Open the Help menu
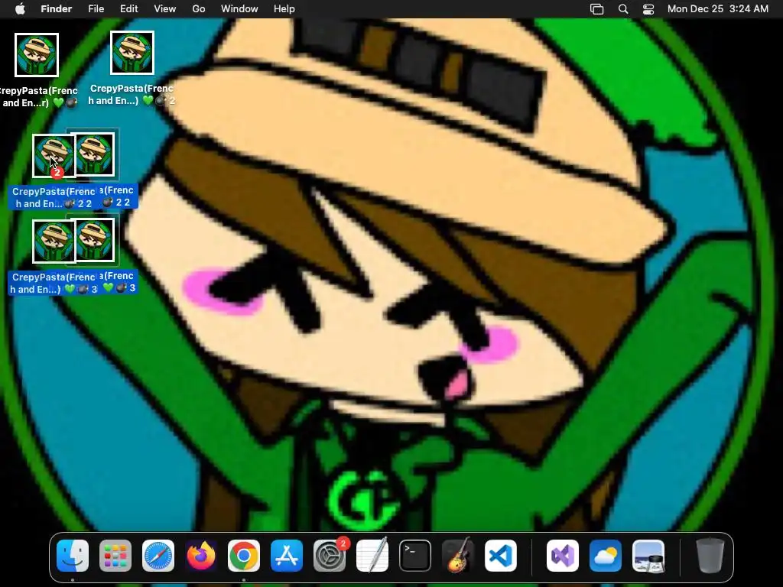Image resolution: width=783 pixels, height=587 pixels. [284, 9]
